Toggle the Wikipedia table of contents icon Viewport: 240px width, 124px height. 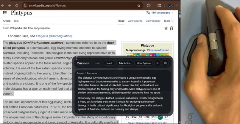(x=5, y=13)
